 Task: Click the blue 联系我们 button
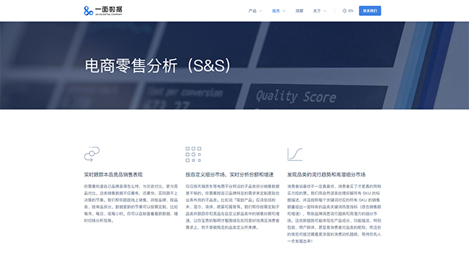click(370, 11)
